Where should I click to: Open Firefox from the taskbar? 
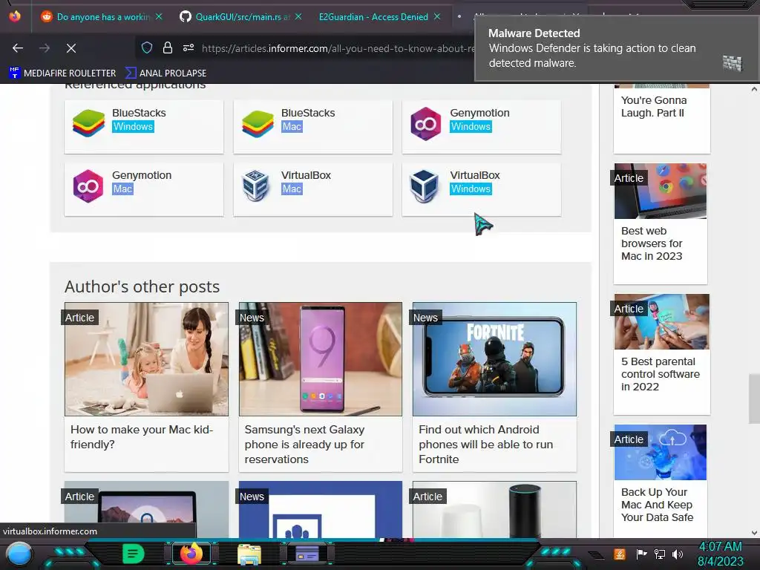click(x=191, y=554)
